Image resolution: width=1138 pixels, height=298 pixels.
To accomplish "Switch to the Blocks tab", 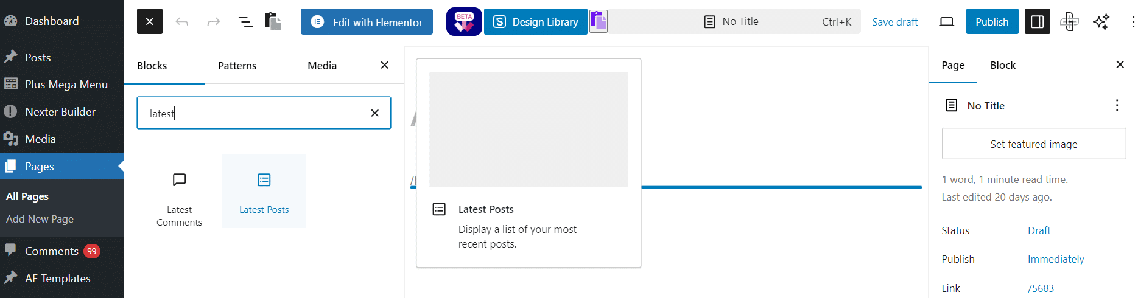I will (152, 66).
